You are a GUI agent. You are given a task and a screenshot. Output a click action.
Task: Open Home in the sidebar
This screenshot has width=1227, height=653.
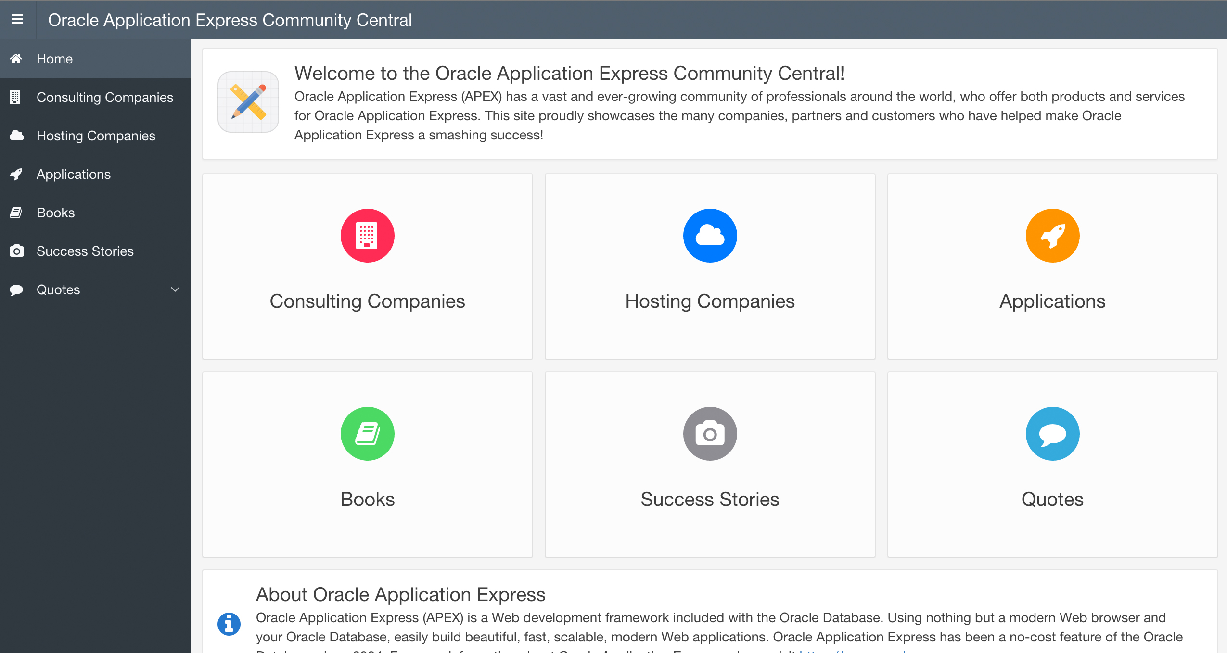[x=54, y=59]
